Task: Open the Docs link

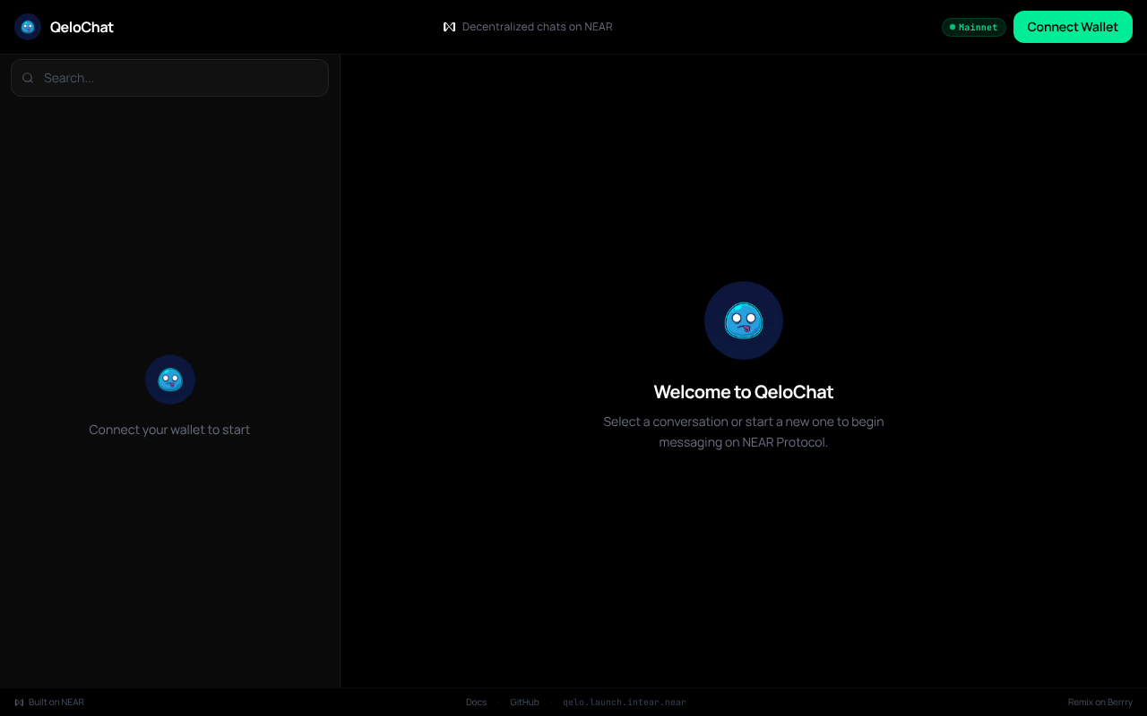Action: [476, 702]
